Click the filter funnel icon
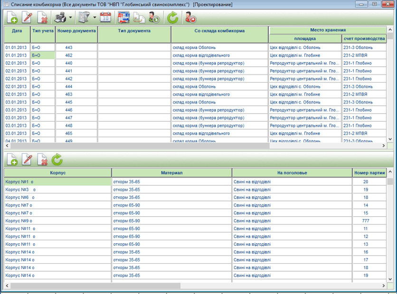Viewport: 397px width, 294px height. point(86,18)
